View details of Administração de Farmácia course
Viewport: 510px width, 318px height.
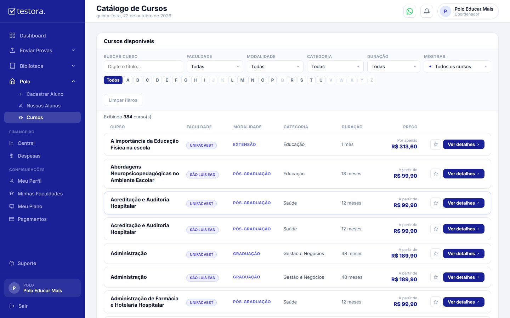click(x=464, y=302)
